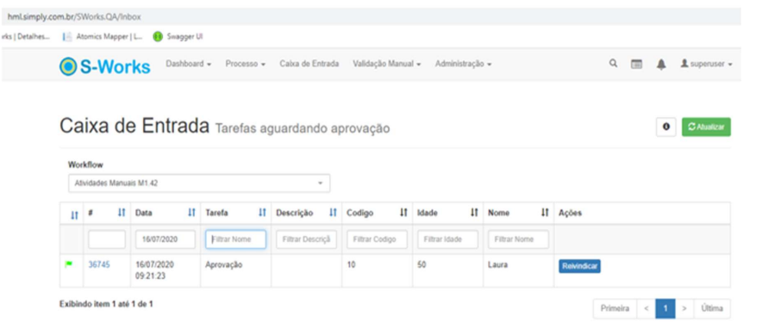Click the Exibindo item 1 até 1 text
757x335 pixels.
point(106,304)
